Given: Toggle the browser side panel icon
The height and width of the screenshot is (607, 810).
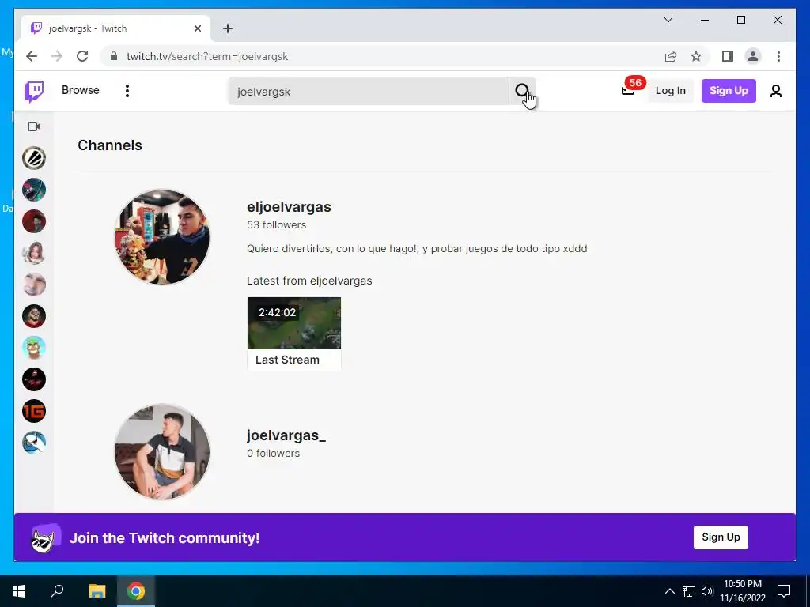Looking at the screenshot, I should pyautogui.click(x=728, y=56).
